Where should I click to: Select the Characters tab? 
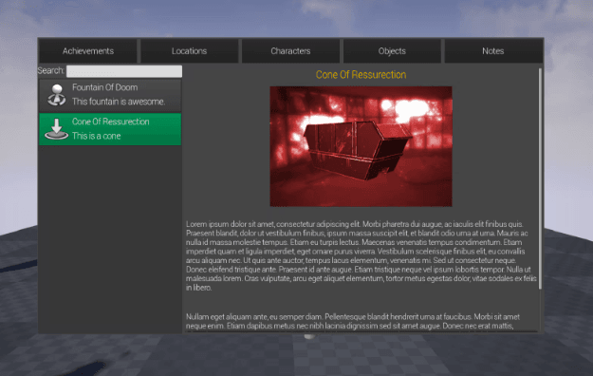pyautogui.click(x=290, y=50)
